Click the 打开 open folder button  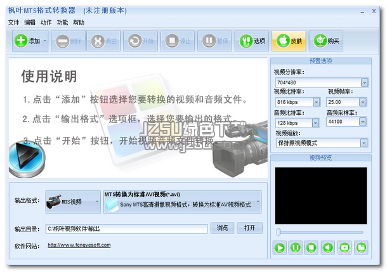pos(249,228)
